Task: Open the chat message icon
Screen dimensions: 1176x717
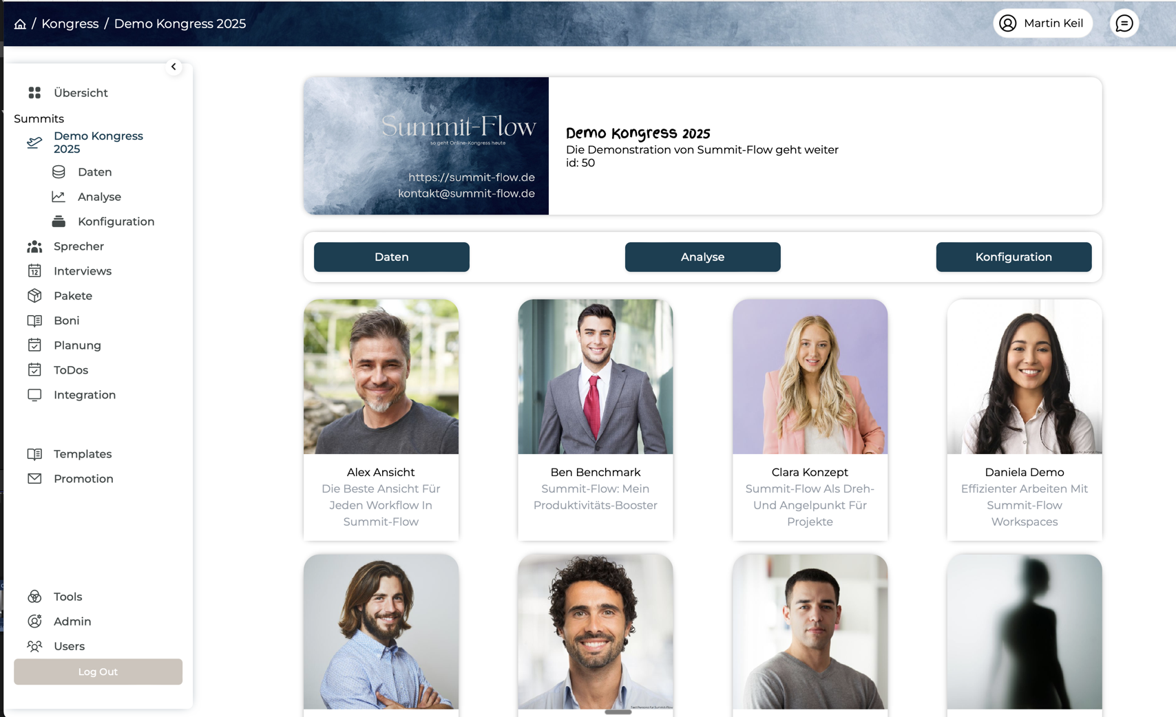Action: (1124, 23)
